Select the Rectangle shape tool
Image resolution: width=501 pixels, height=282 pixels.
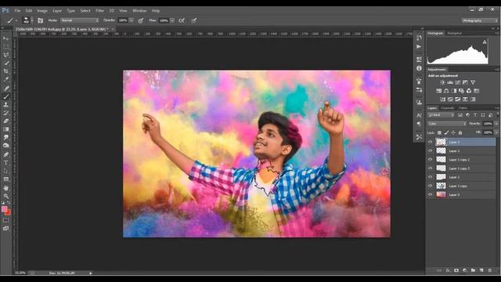pos(5,179)
